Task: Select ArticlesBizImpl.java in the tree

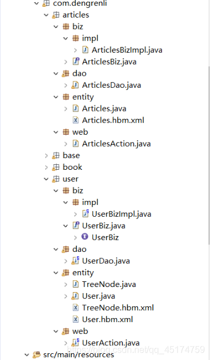Action: (x=127, y=50)
